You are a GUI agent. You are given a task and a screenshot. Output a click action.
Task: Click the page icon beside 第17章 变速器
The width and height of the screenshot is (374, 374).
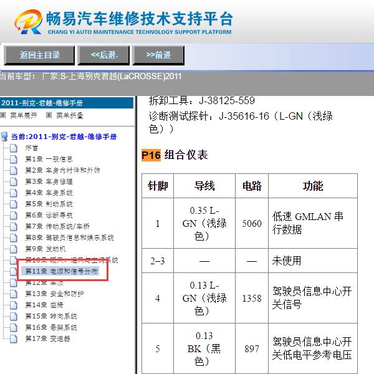14,338
